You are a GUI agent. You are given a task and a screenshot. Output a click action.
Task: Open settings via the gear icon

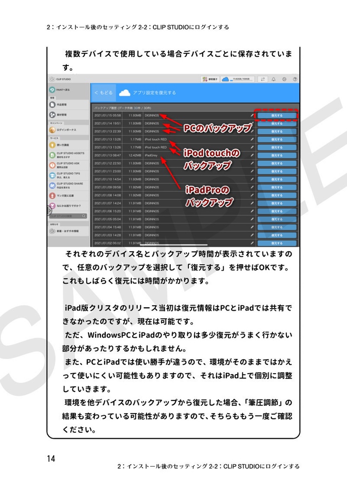point(284,79)
